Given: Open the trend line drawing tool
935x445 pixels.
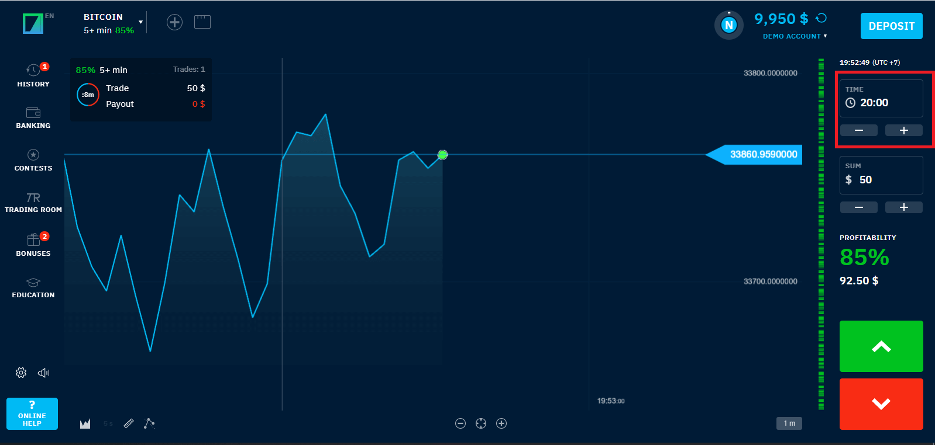Looking at the screenshot, I should click(149, 423).
